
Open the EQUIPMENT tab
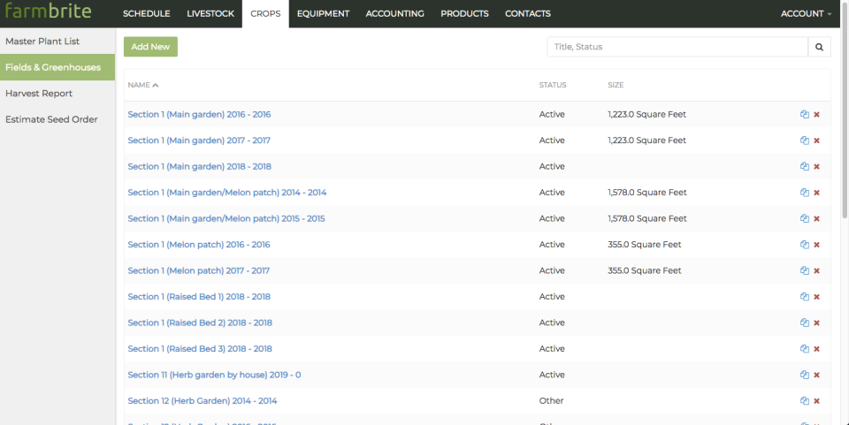pyautogui.click(x=324, y=13)
